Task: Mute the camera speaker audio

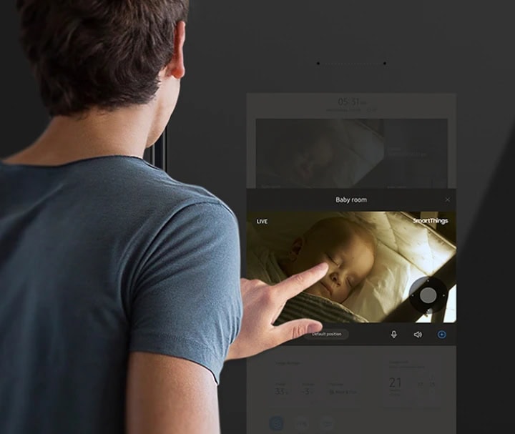Action: click(418, 334)
